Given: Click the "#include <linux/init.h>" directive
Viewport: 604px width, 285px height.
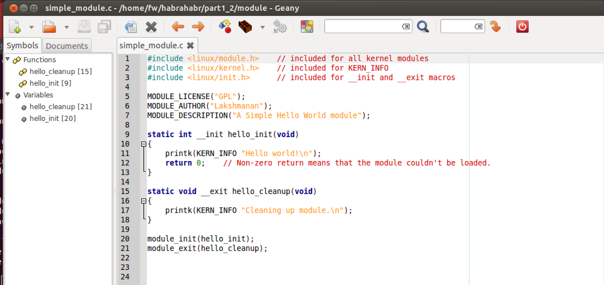Looking at the screenshot, I should (199, 77).
